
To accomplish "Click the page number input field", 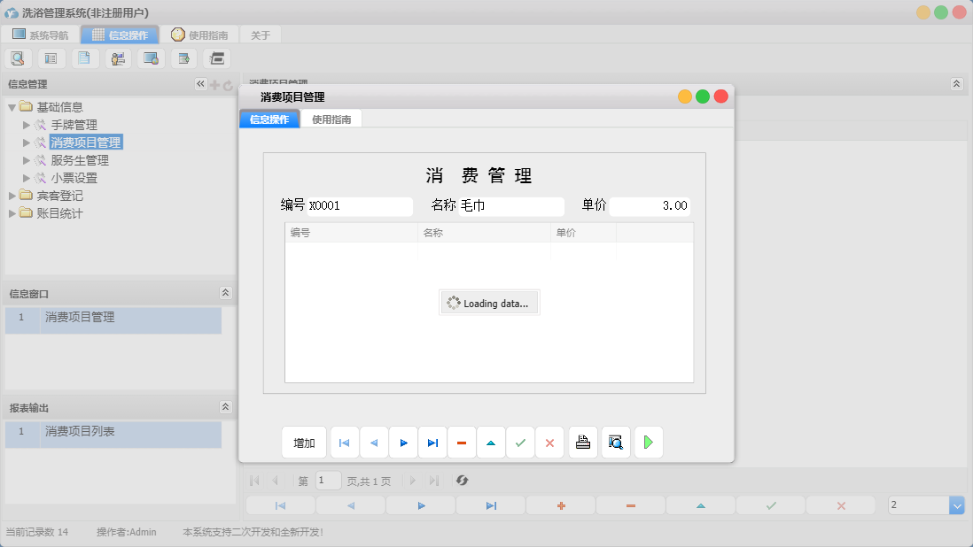I will click(328, 481).
